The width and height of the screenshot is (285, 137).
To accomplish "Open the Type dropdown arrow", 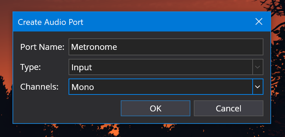I will click(258, 67).
